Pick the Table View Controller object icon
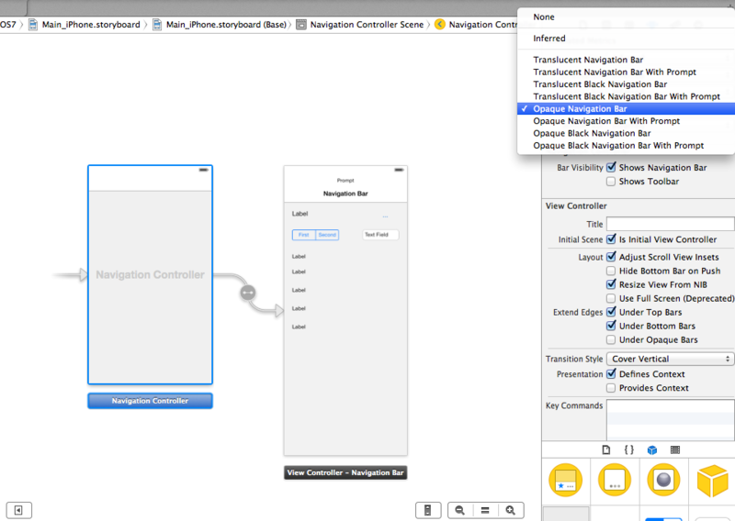Screen dimensions: 735x521 point(615,480)
